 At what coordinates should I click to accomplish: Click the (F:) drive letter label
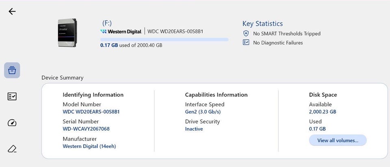pyautogui.click(x=107, y=23)
